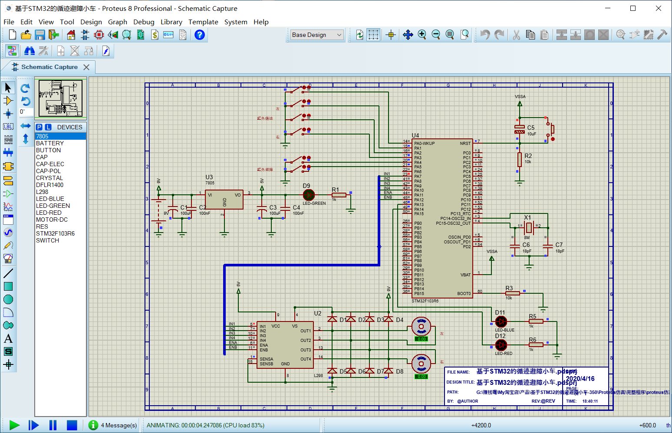This screenshot has height=433, width=672.
Task: Select STM32F103R6 in the devices list
Action: pyautogui.click(x=60, y=233)
